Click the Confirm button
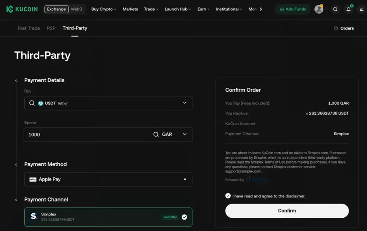Screen dimensions: 367x231 [x=287, y=211]
